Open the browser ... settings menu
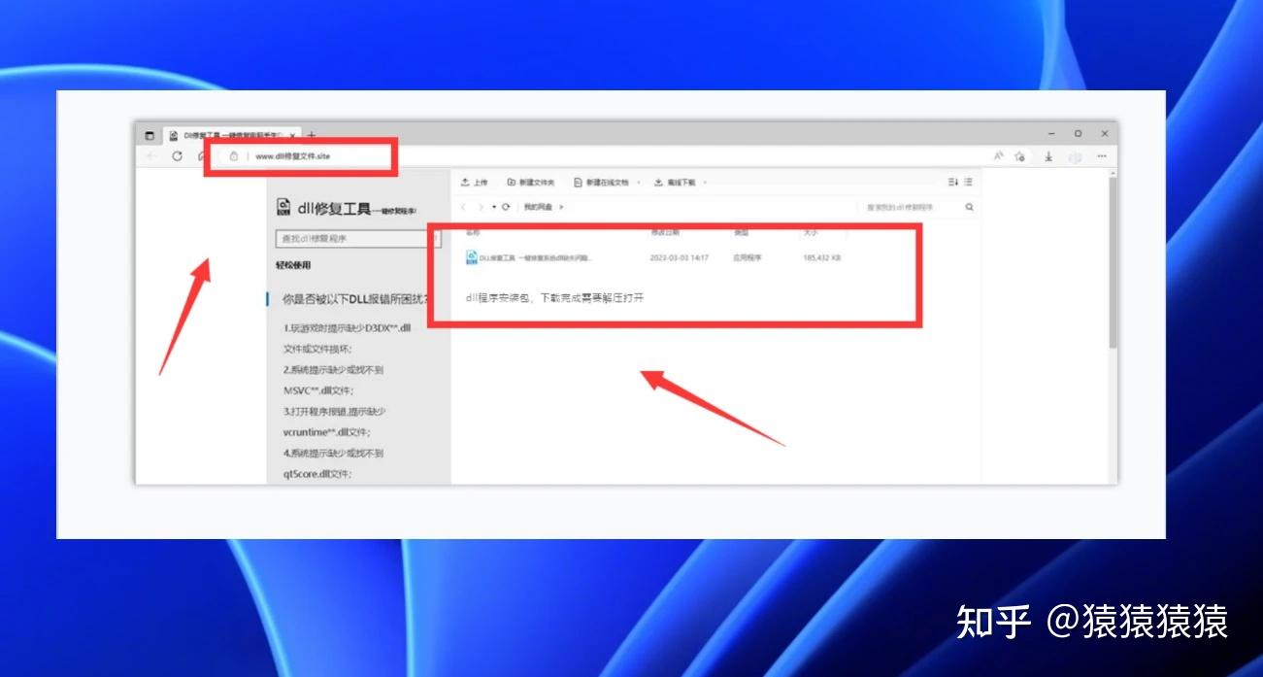 point(1101,155)
